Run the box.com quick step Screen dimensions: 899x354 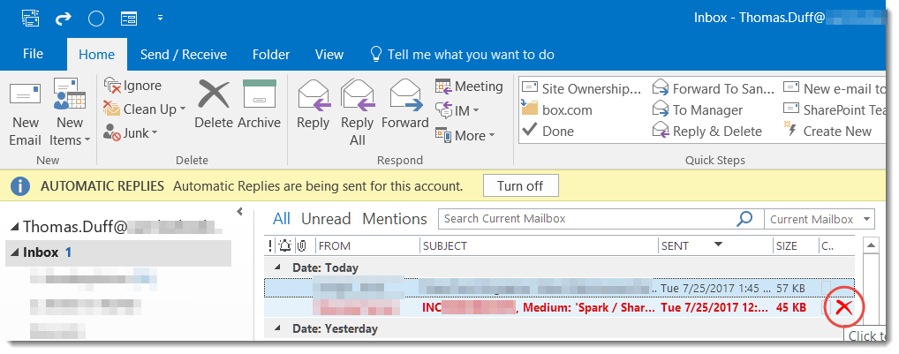point(556,109)
